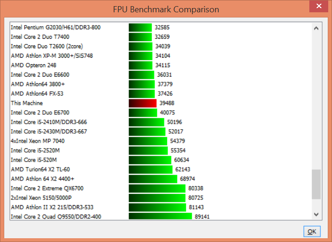The height and width of the screenshot is (242, 332).
Task: Click the score value 68974
Action: click(187, 179)
